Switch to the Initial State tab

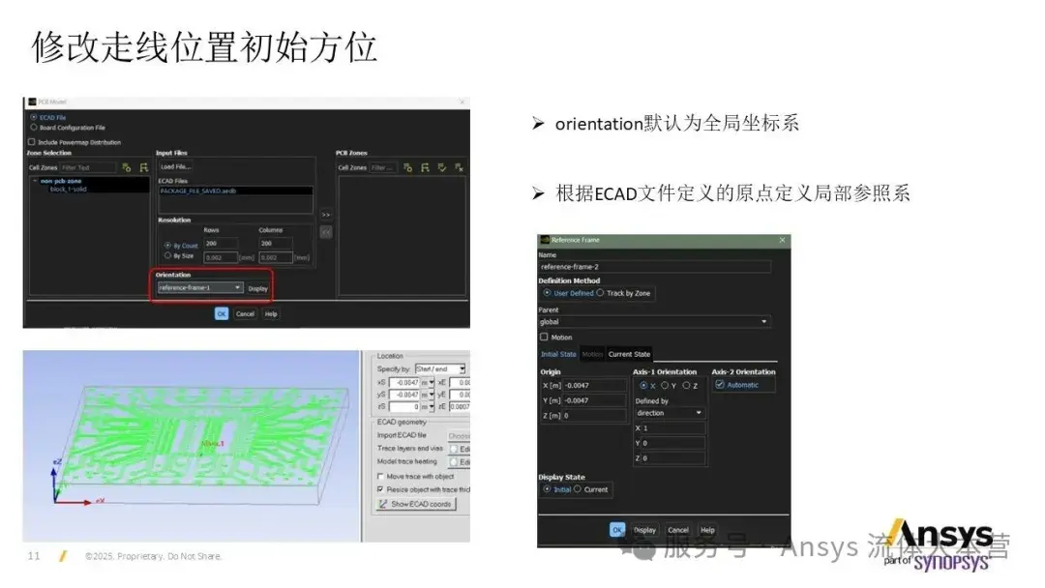558,354
